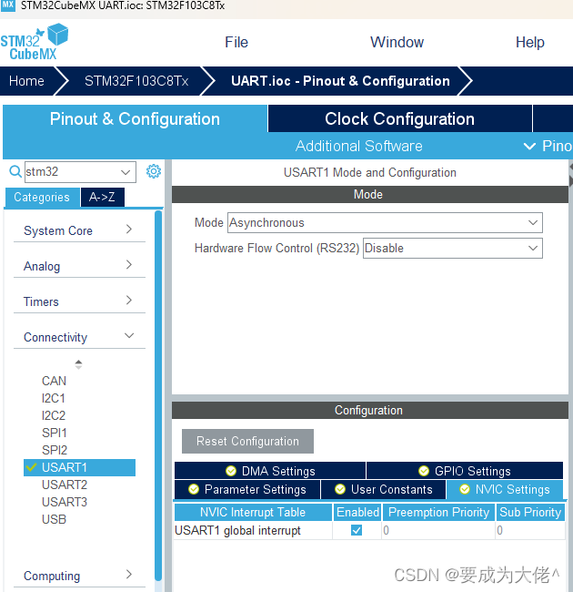Open the stm32 search combo box arrow

click(126, 172)
